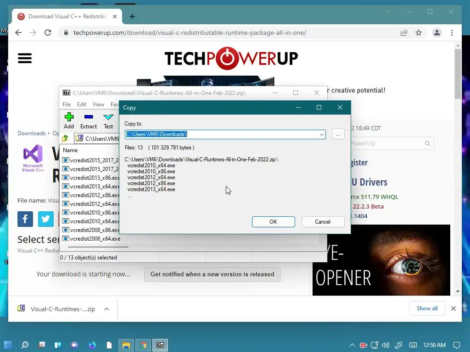Switch to Chrome in taskbar

click(144, 345)
